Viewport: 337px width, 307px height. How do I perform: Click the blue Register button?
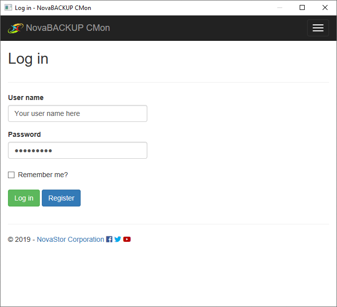pyautogui.click(x=61, y=198)
